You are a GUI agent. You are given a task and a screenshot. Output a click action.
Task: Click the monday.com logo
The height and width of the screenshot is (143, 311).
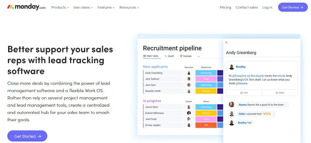point(26,7)
